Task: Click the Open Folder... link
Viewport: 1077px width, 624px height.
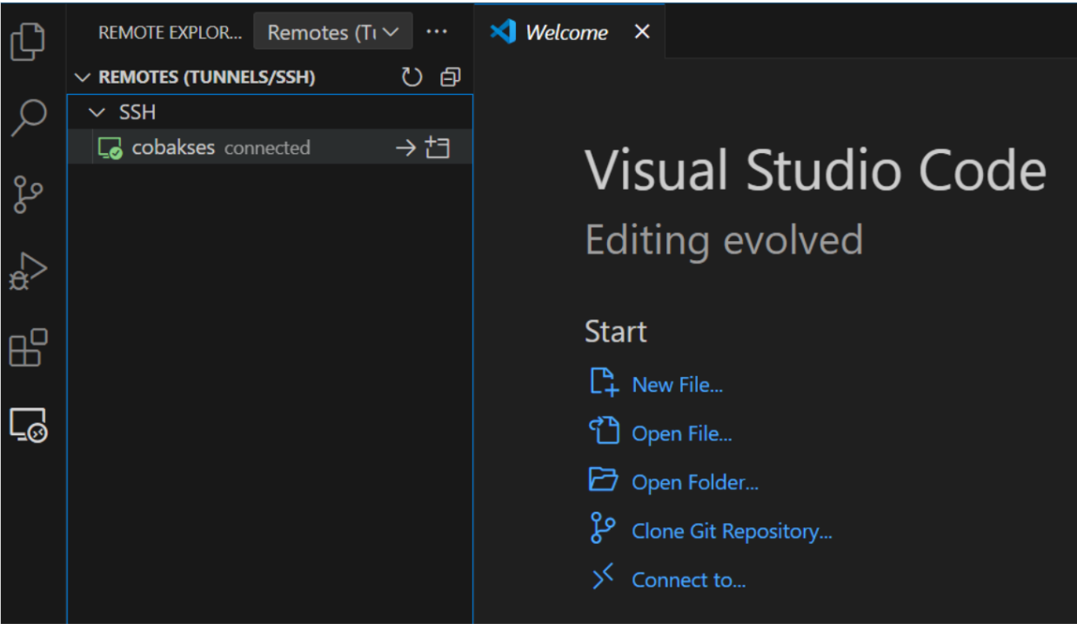Action: tap(695, 482)
